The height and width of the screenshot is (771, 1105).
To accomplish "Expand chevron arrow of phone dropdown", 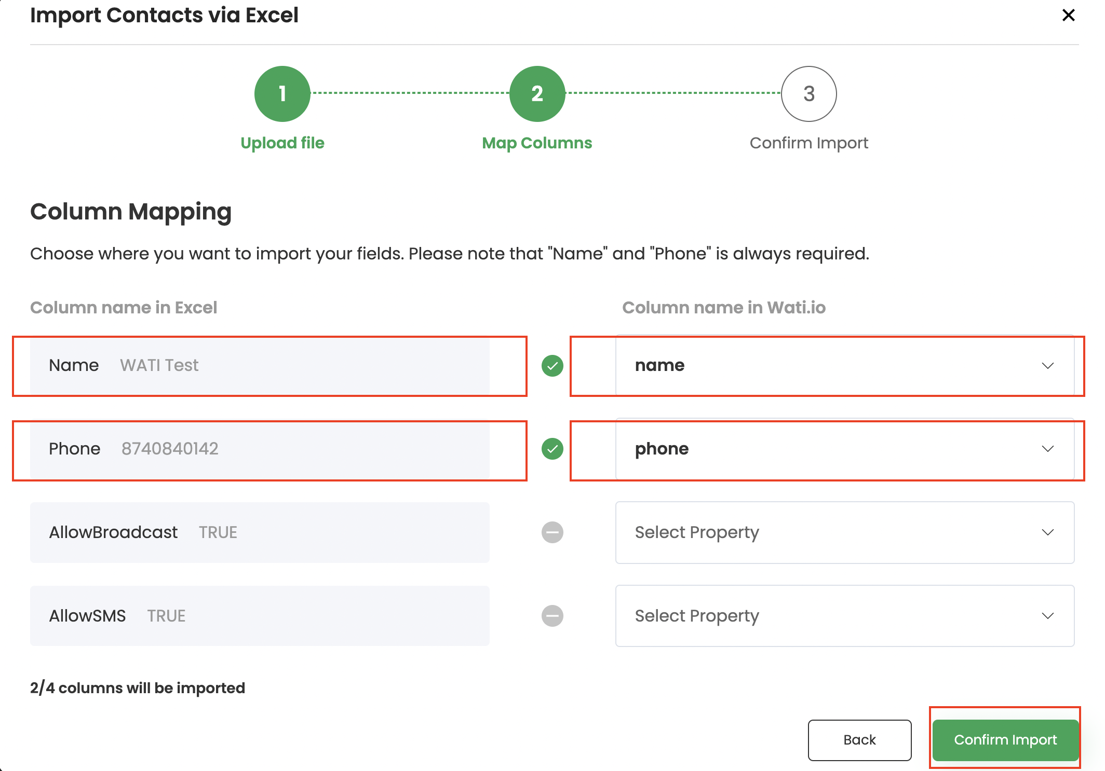I will coord(1048,449).
